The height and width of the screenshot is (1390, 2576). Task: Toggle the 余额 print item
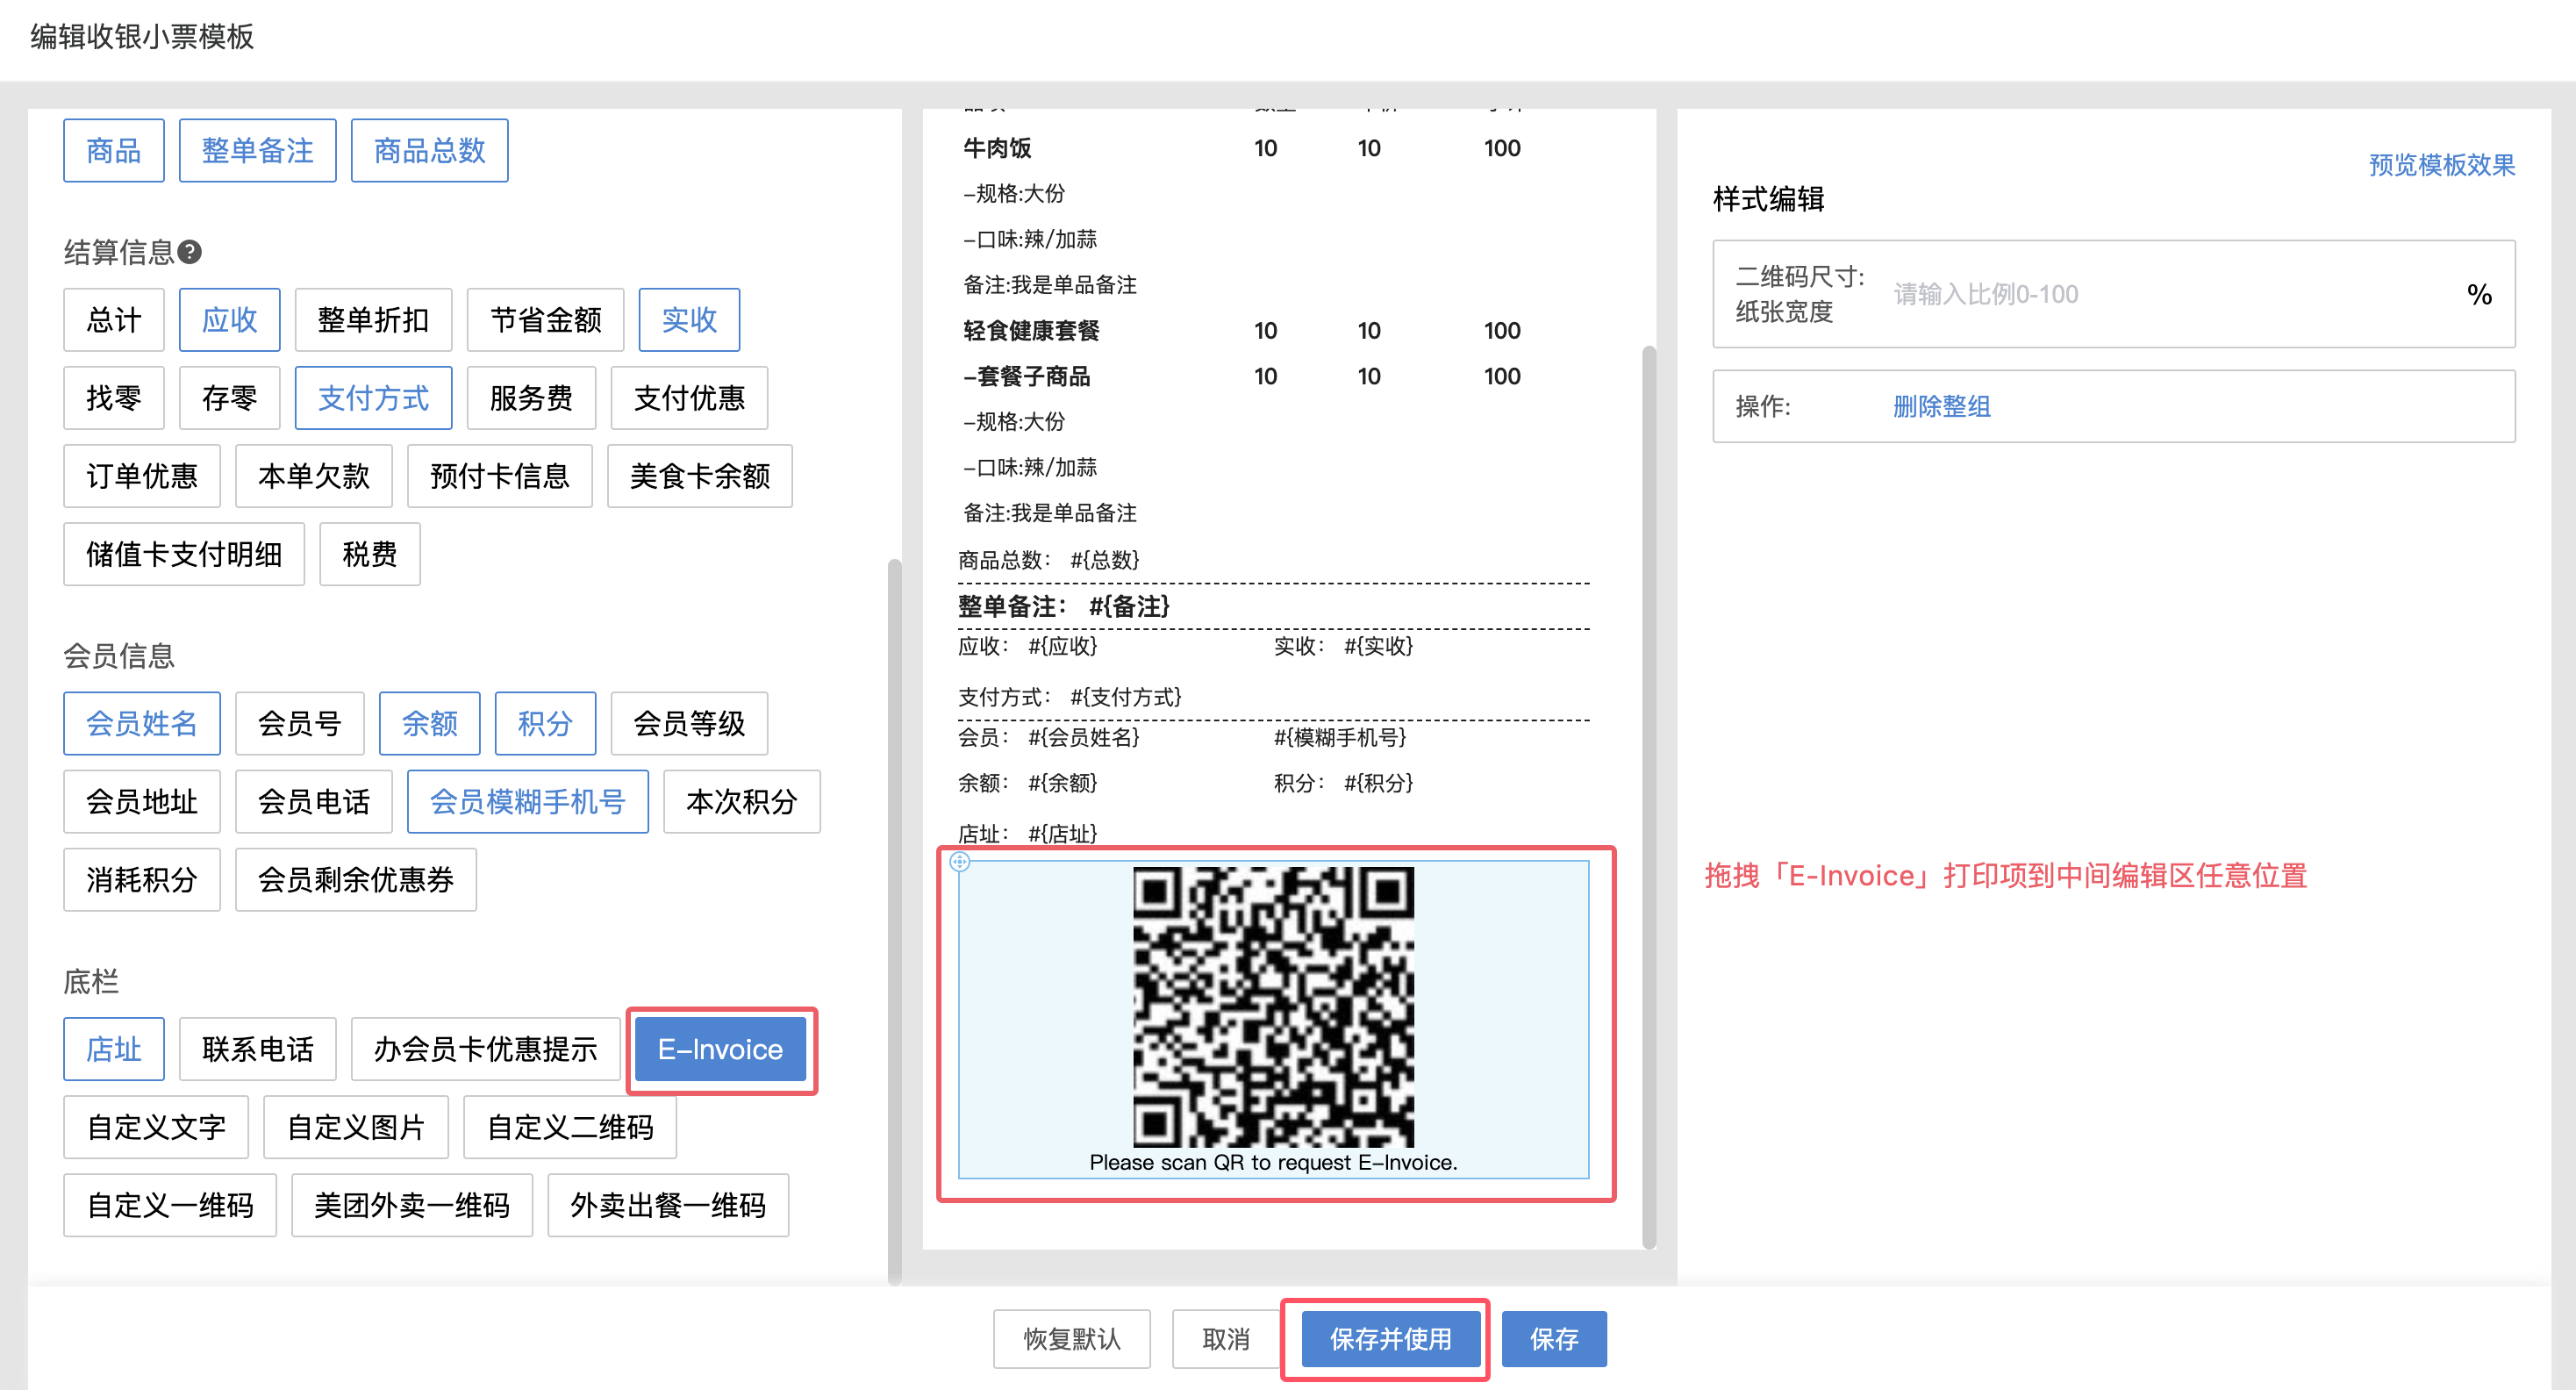pos(430,723)
